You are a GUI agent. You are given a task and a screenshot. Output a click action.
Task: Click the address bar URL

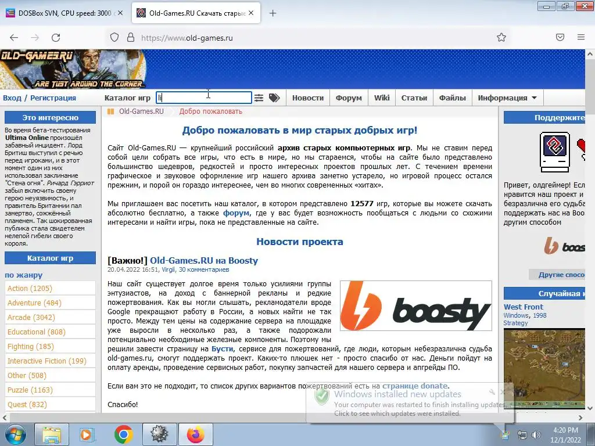[187, 38]
